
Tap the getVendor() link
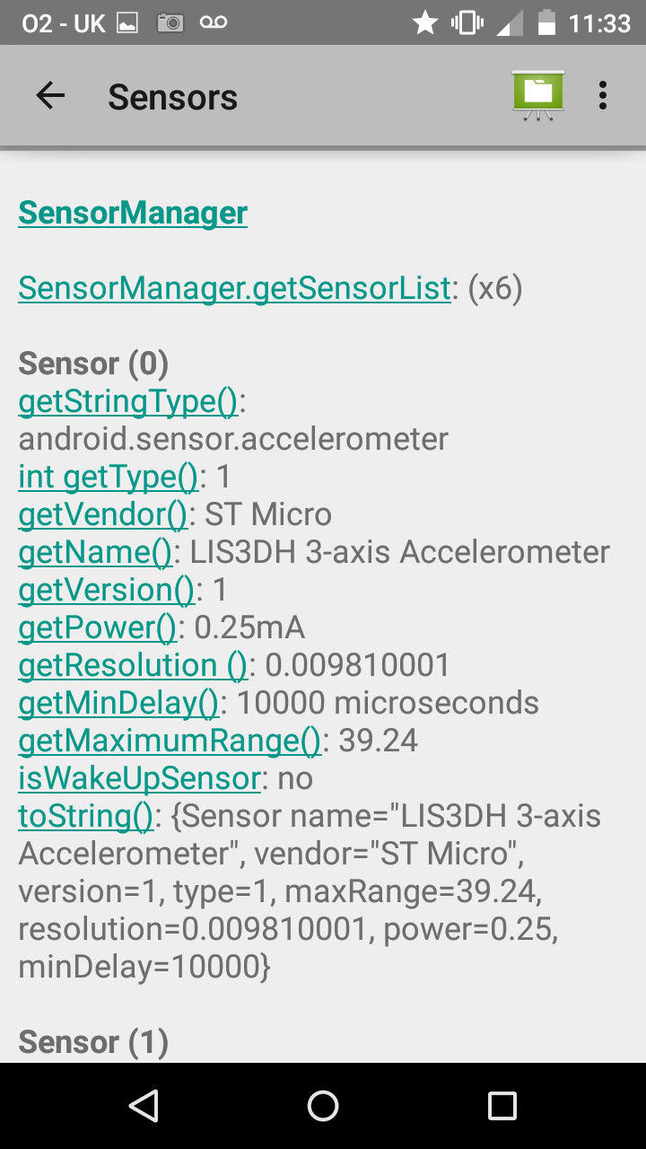[x=101, y=514]
